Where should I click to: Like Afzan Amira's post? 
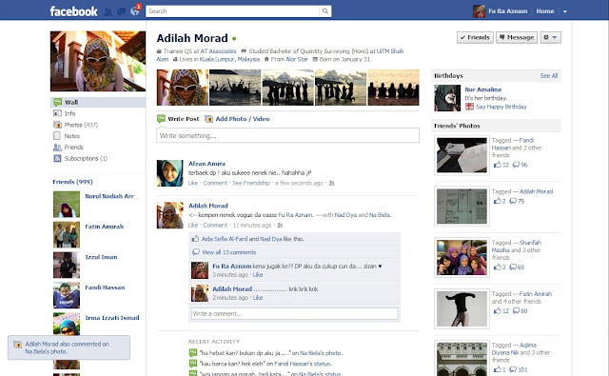pyautogui.click(x=193, y=183)
